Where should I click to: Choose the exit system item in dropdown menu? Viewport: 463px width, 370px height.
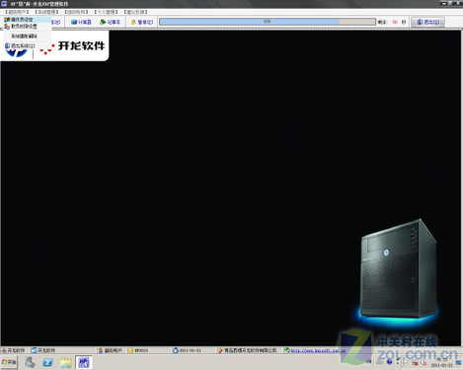pyautogui.click(x=21, y=45)
